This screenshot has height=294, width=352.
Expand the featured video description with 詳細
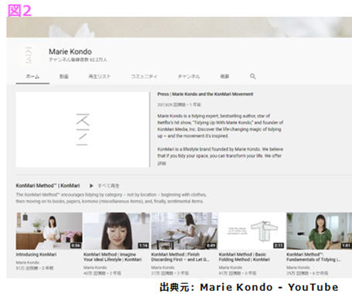[162, 163]
